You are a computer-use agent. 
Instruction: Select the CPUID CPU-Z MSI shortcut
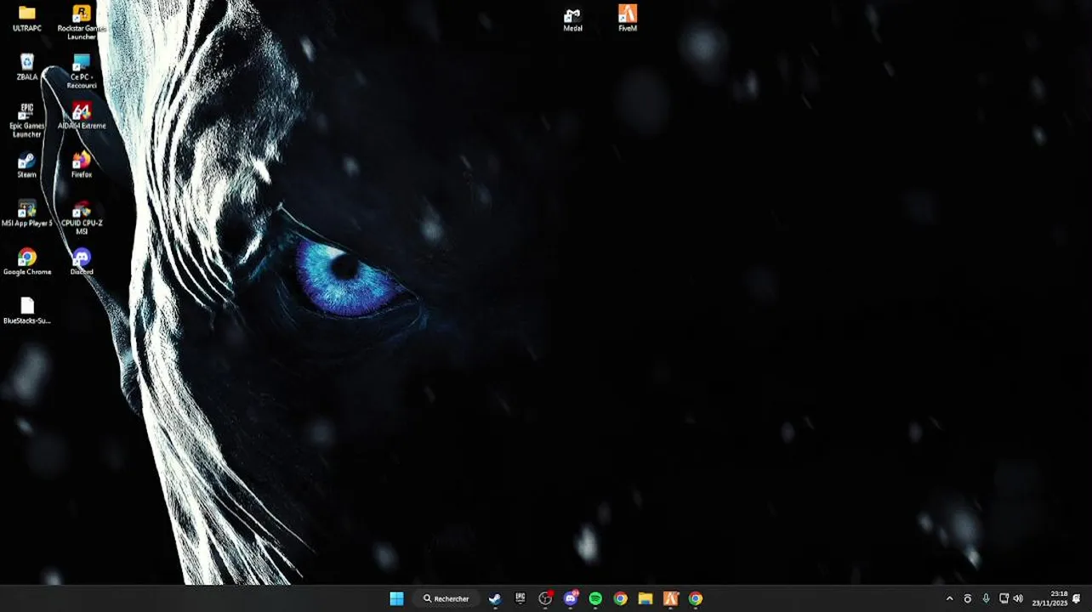tap(82, 218)
